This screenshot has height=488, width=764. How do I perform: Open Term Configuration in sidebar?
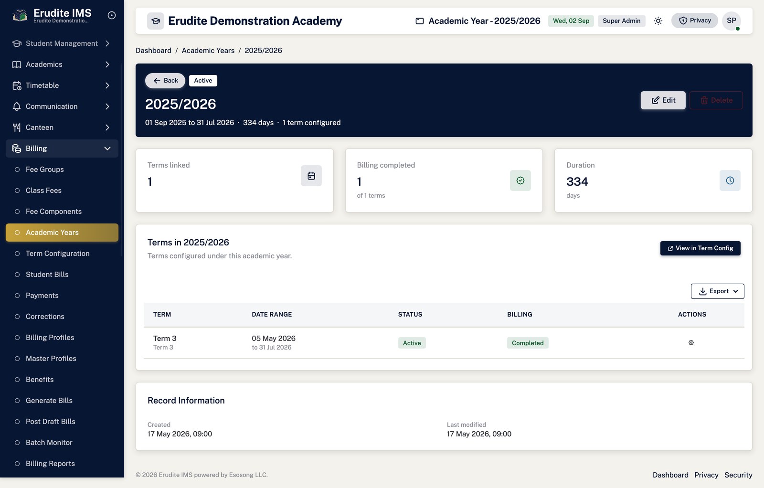pyautogui.click(x=62, y=254)
